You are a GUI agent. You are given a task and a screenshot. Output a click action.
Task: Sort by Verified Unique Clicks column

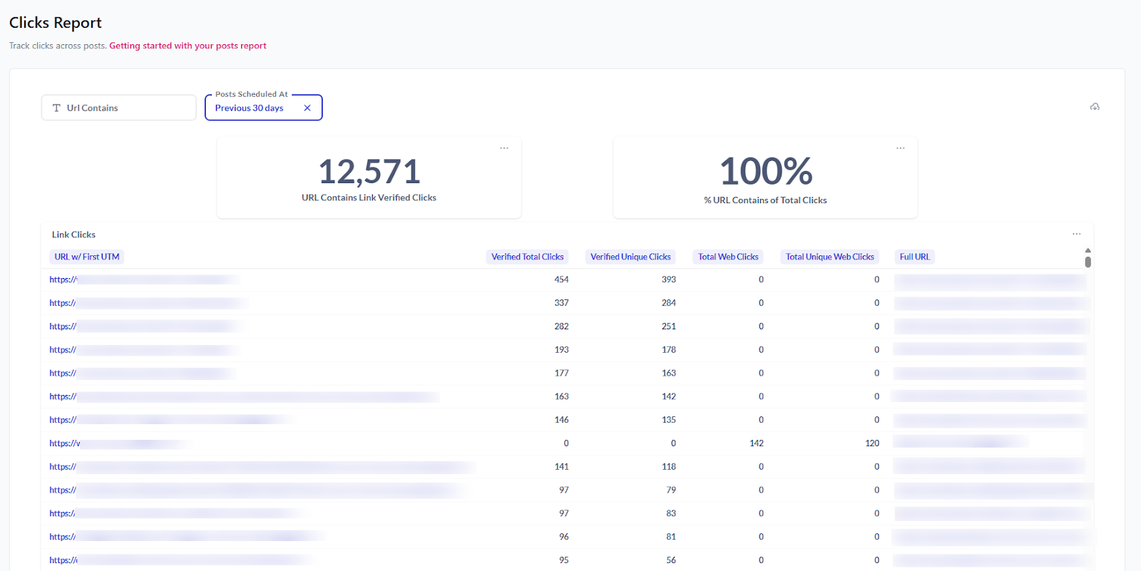tap(630, 257)
